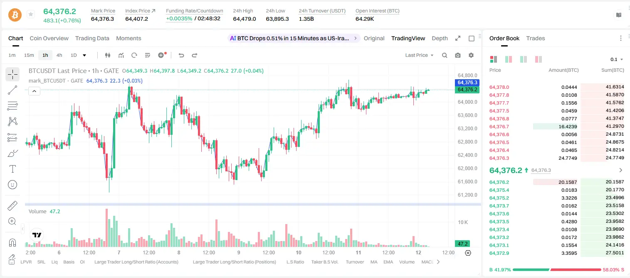
Task: Select the 4h timeframe button
Action: click(x=59, y=55)
